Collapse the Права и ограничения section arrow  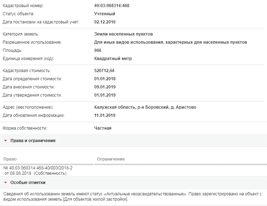(6, 141)
